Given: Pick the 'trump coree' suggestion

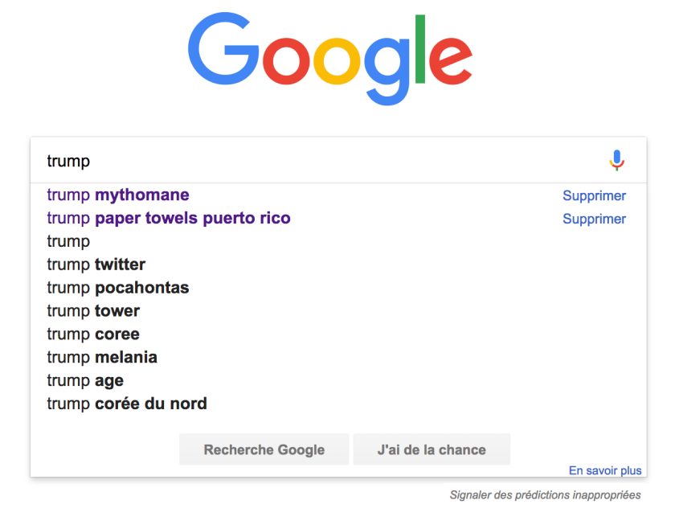Looking at the screenshot, I should click(93, 334).
